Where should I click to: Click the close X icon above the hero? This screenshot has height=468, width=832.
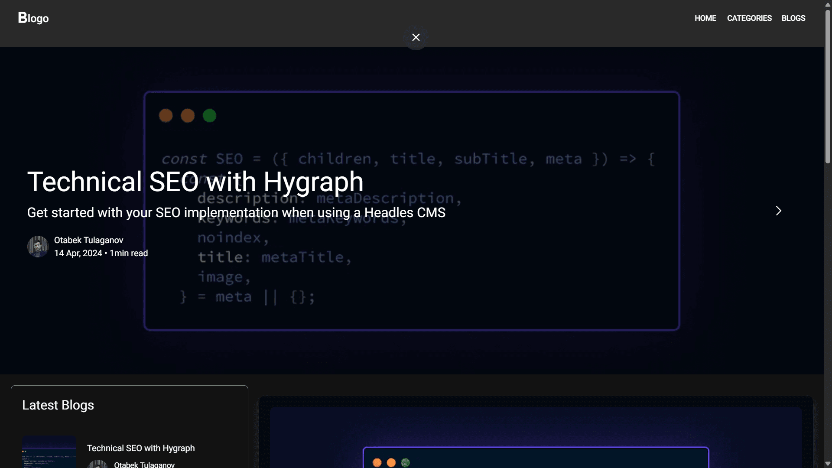[x=416, y=37]
